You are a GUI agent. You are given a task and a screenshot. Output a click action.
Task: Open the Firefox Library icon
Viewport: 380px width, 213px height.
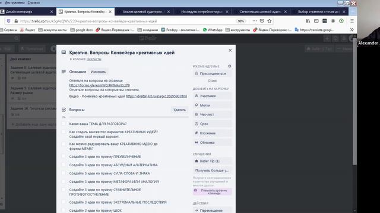point(308,21)
